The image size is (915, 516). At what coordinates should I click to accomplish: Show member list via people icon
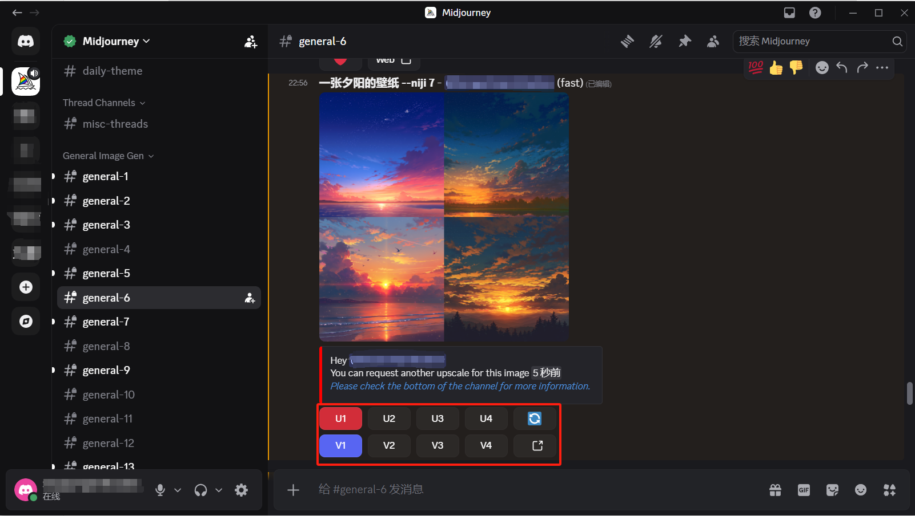coord(713,41)
